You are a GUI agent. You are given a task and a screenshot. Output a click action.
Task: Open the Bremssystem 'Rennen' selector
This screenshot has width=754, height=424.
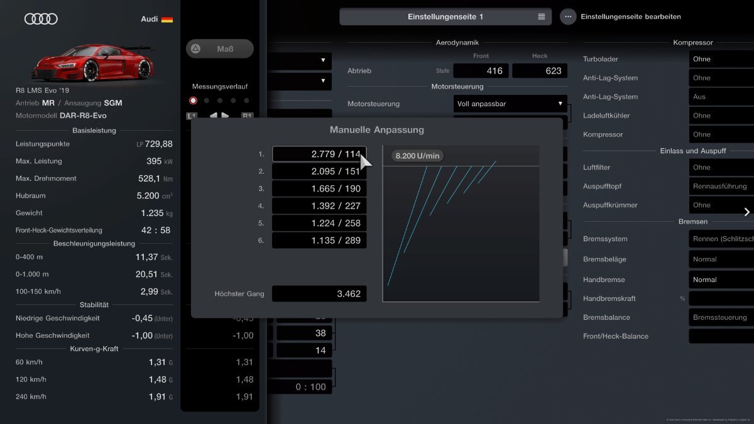coord(721,239)
